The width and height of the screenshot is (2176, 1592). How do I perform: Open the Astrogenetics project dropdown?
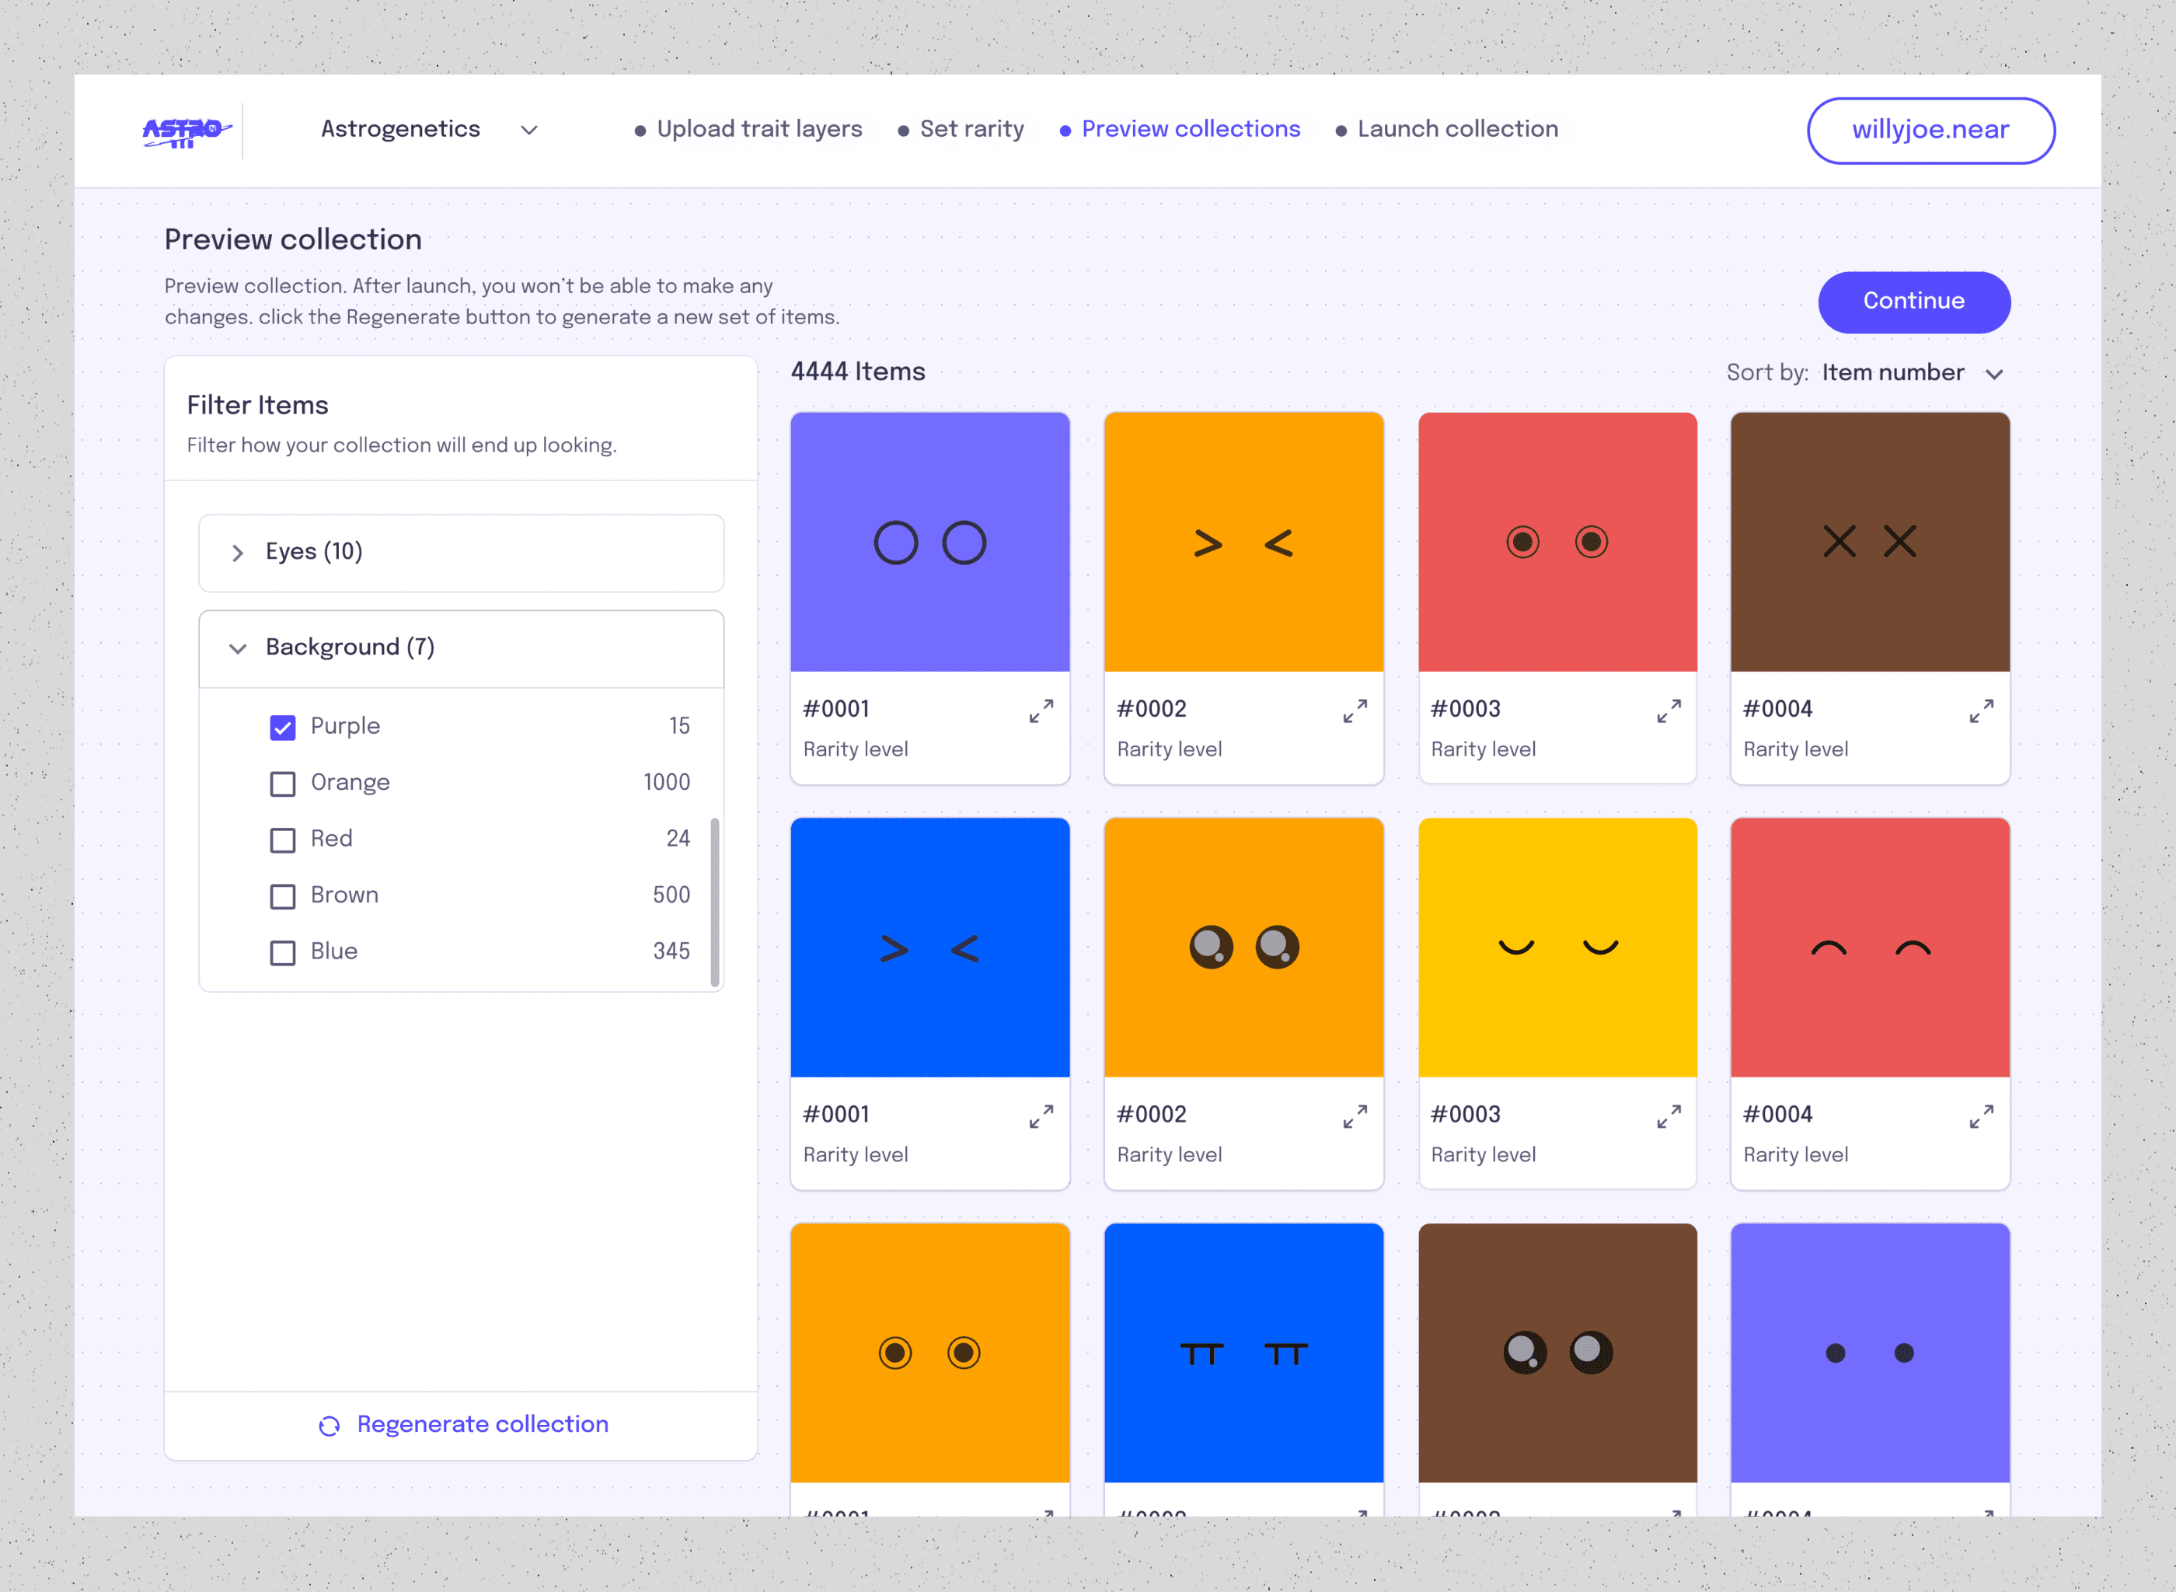tap(528, 130)
